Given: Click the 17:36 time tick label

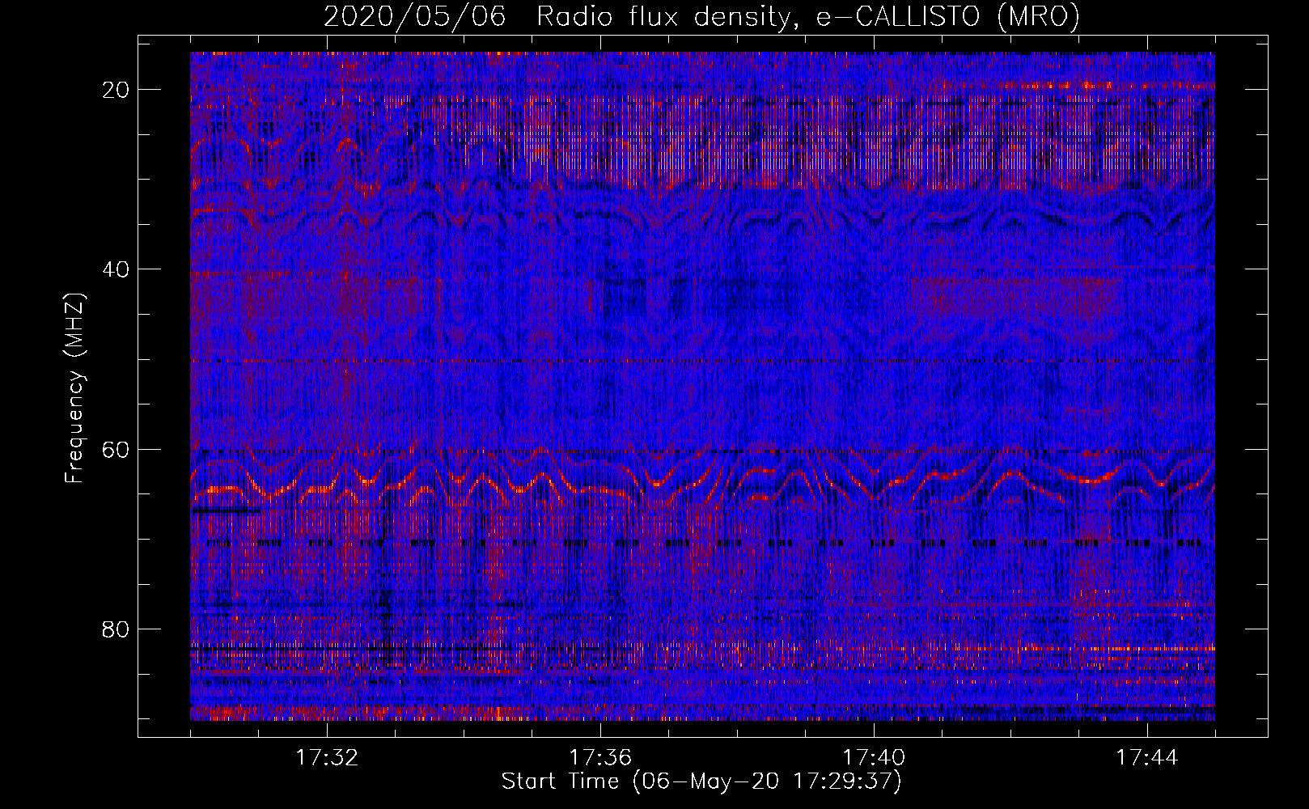Looking at the screenshot, I should point(600,758).
